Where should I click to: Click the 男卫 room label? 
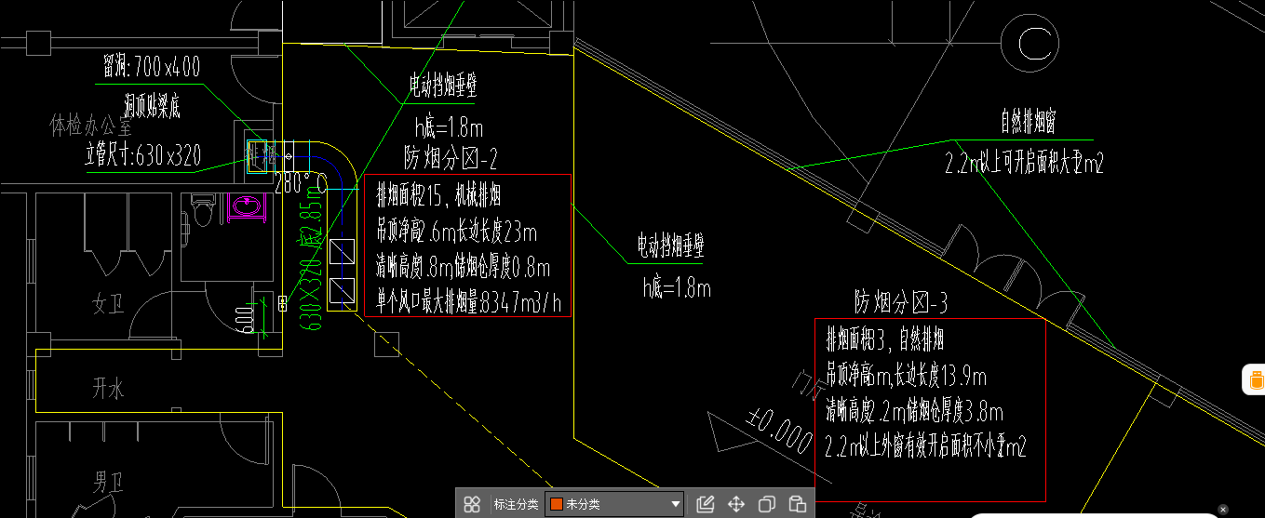[x=108, y=482]
